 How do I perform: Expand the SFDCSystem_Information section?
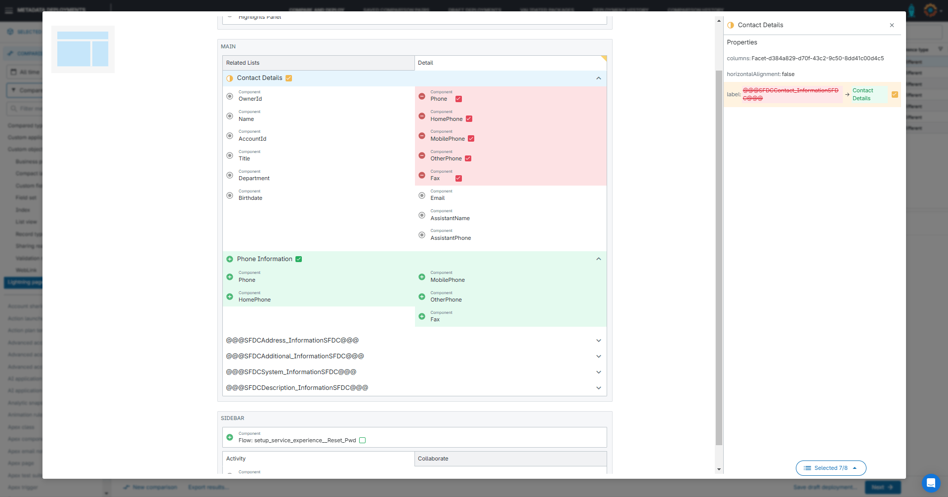[598, 372]
